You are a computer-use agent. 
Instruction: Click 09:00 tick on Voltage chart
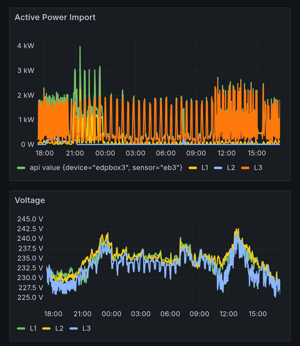coord(199,314)
